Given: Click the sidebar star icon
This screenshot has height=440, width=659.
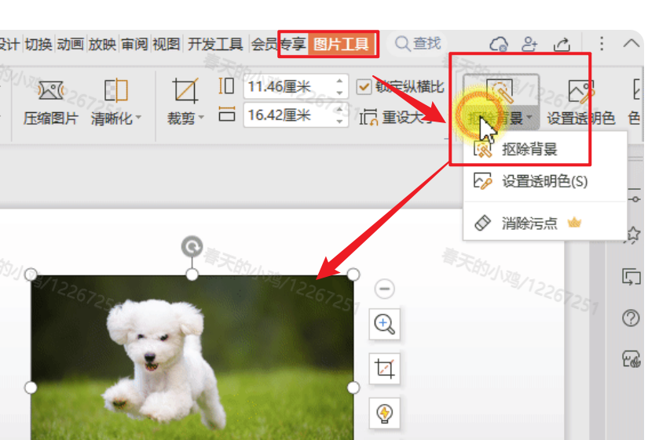Looking at the screenshot, I should tap(633, 235).
